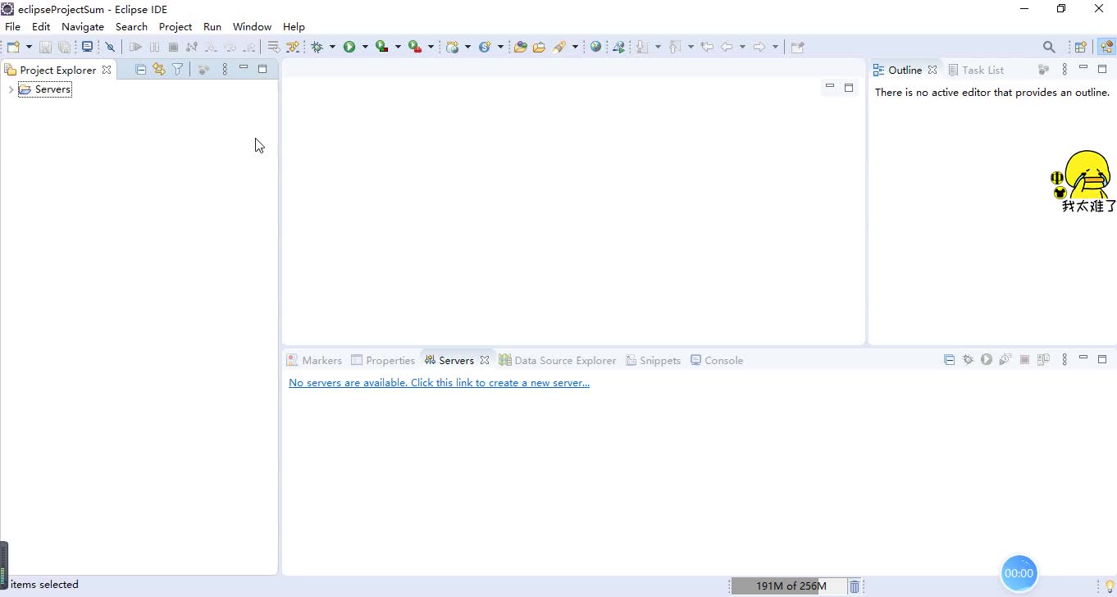Open the Debug tool in the main toolbar

(x=317, y=47)
